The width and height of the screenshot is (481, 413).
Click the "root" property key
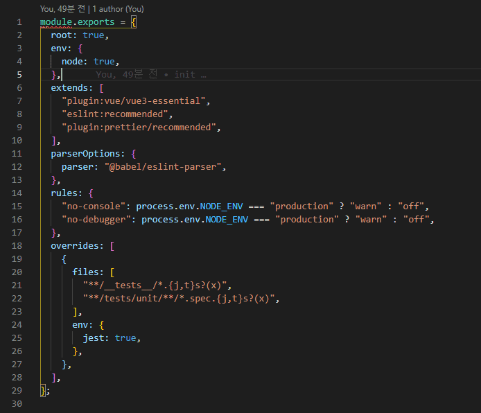(62, 35)
